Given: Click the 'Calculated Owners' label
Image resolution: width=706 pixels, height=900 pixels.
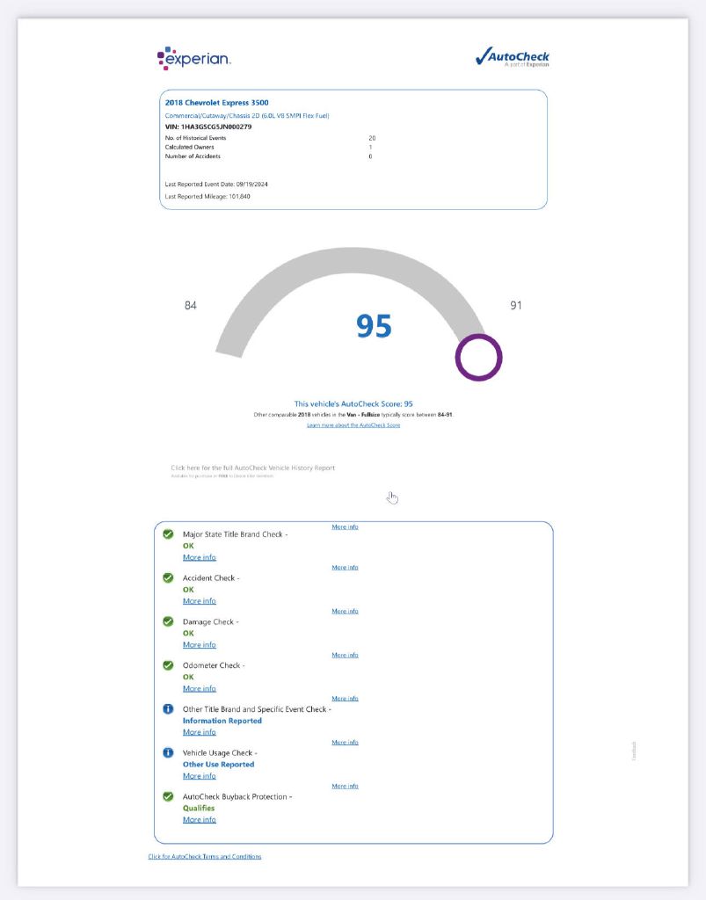Looking at the screenshot, I should (x=189, y=147).
